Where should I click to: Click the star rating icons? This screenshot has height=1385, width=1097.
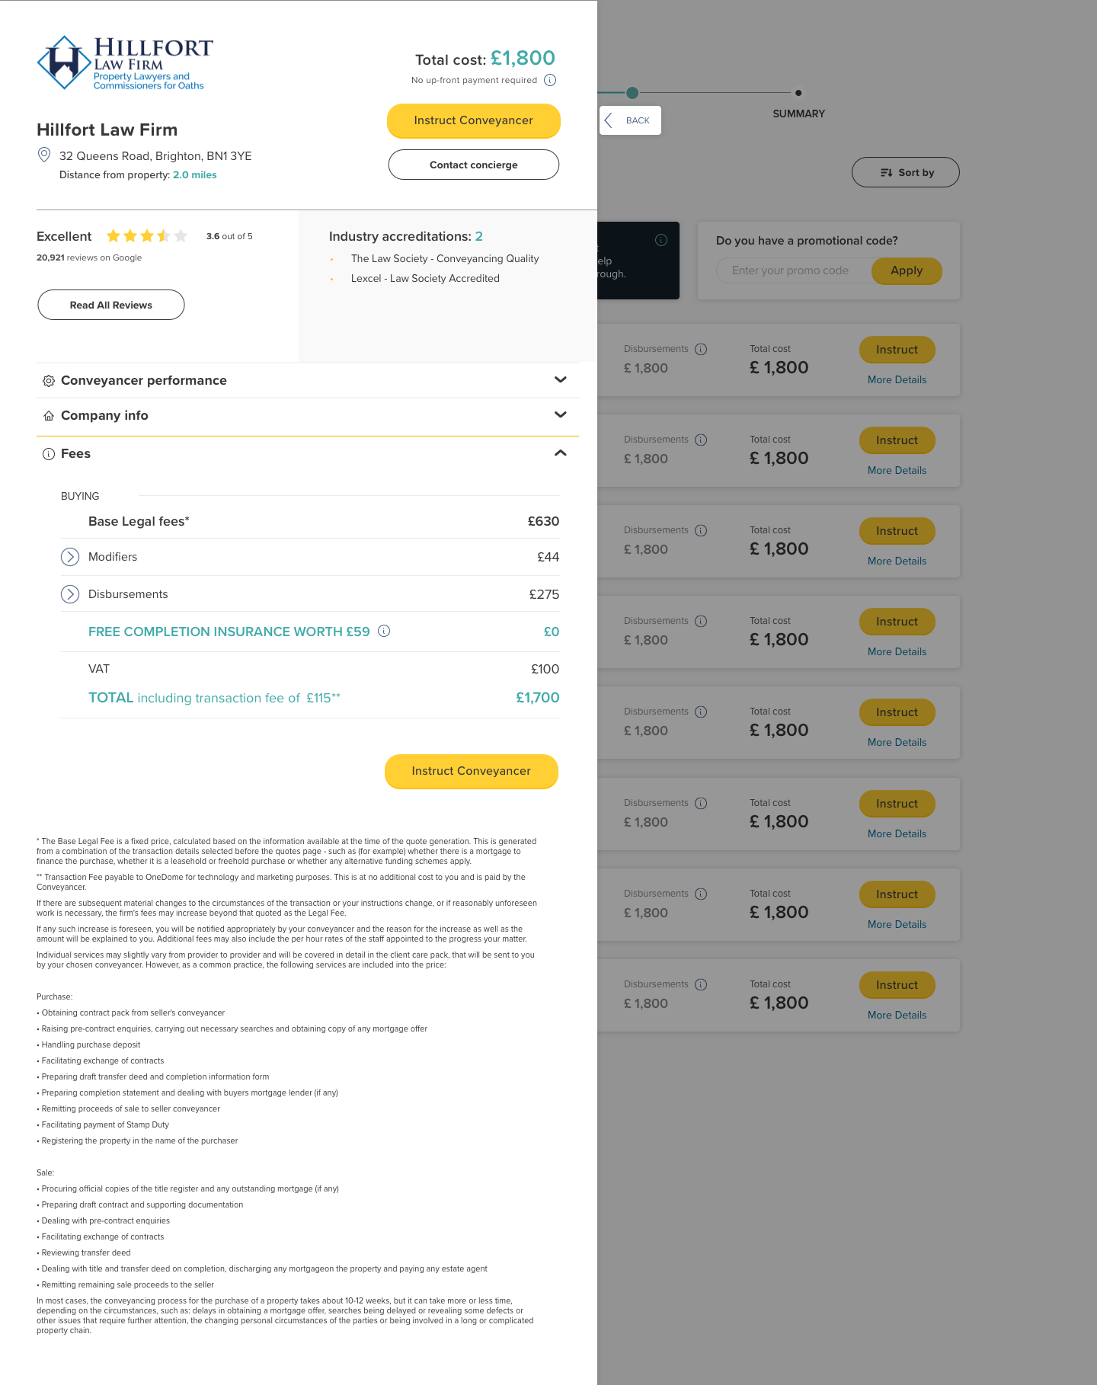tap(147, 236)
